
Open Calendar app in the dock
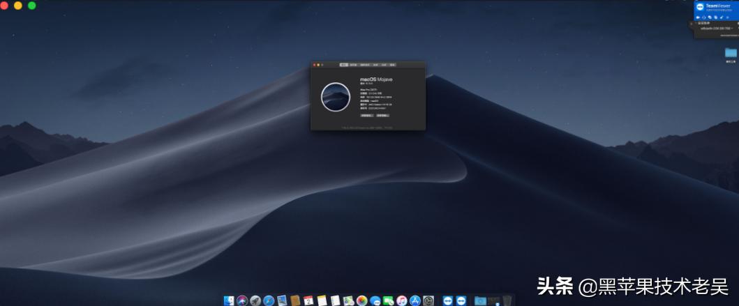[x=308, y=300]
